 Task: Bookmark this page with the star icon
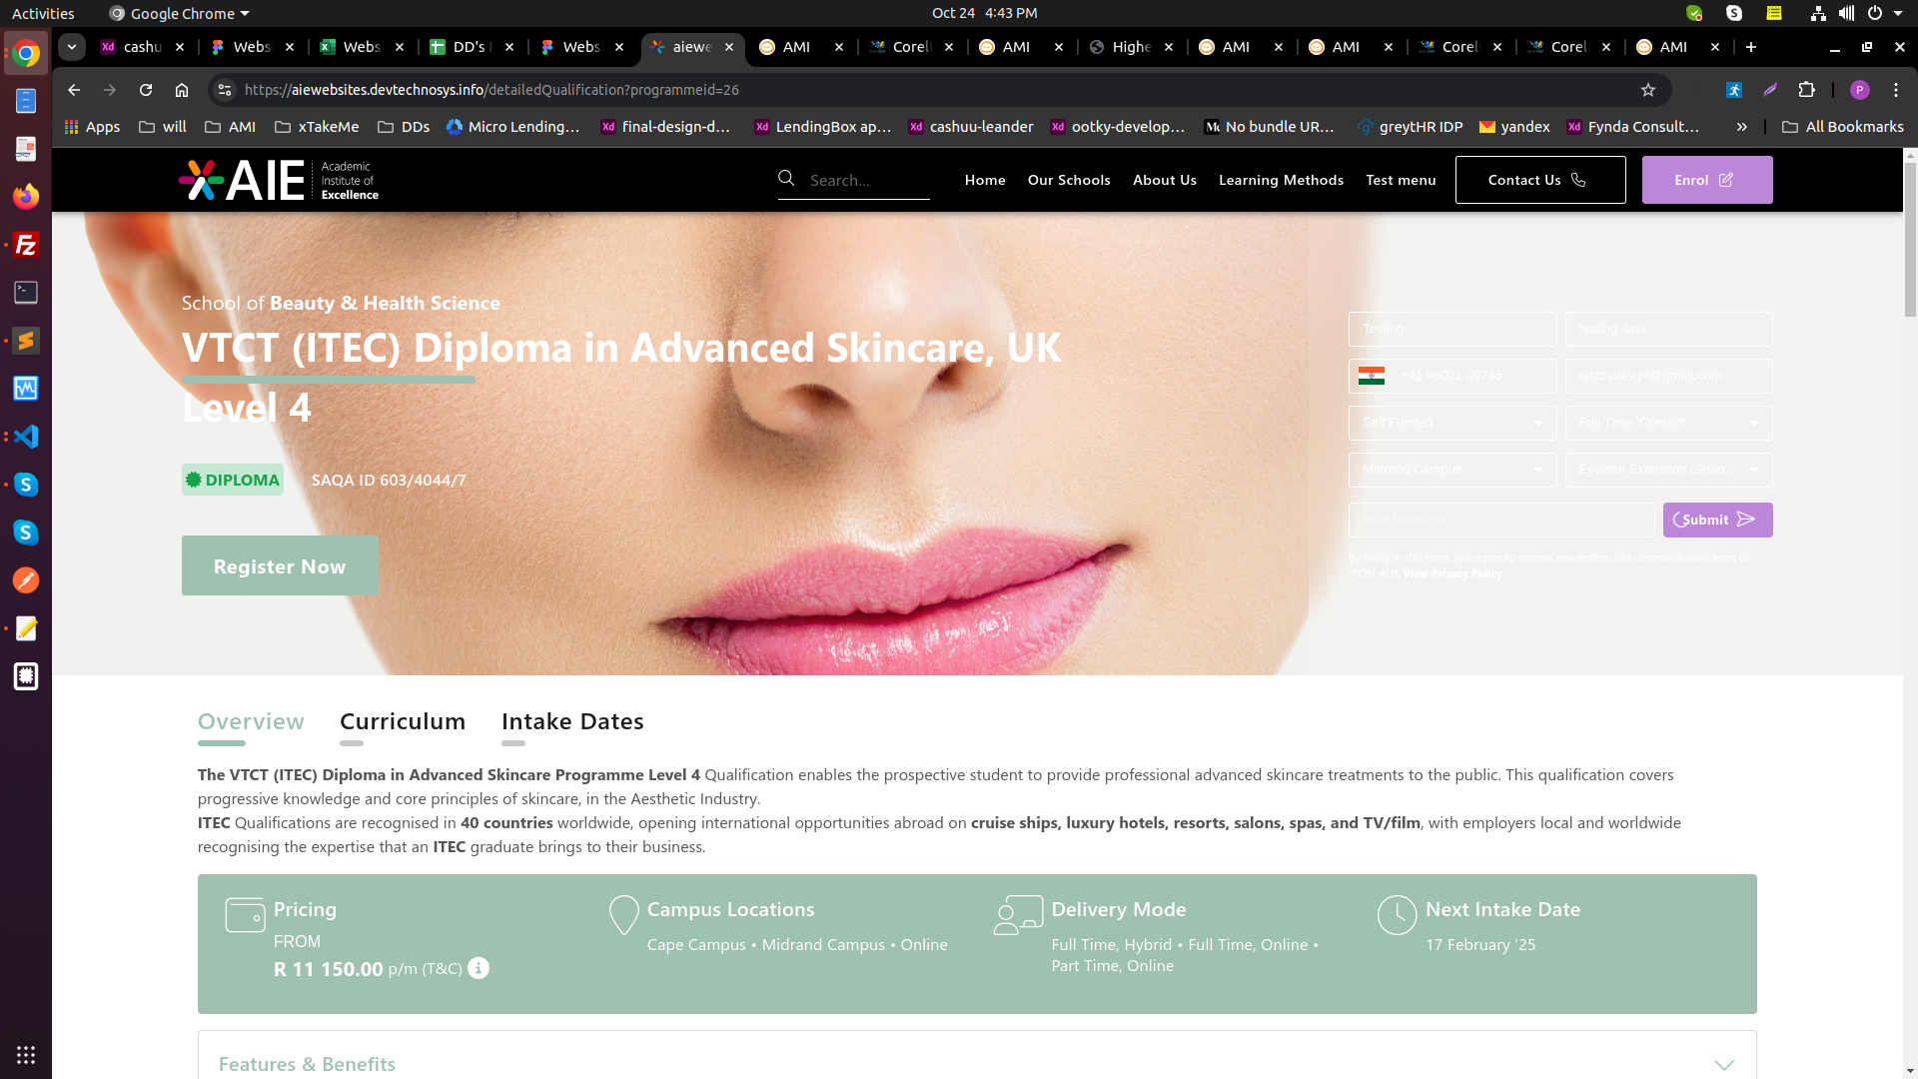click(1648, 90)
